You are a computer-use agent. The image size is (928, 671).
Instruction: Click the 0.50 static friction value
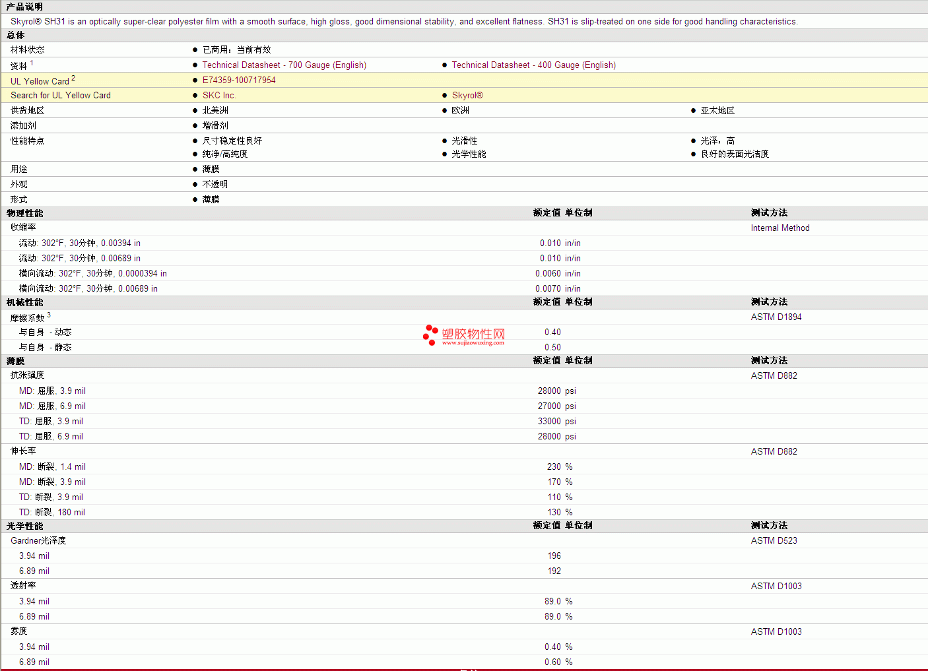tap(552, 347)
